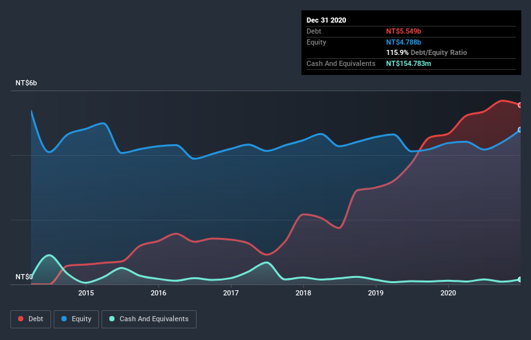The image size is (531, 340).
Task: Select the red Debt endpoint marker
Action: coord(520,105)
